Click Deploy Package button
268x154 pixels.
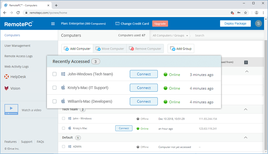coord(236,23)
